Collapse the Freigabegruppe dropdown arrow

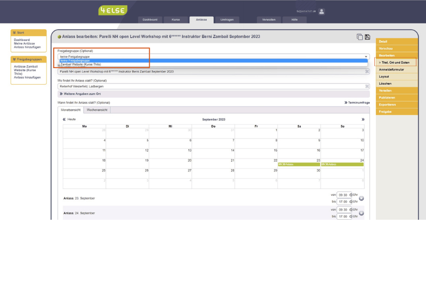tap(366, 56)
